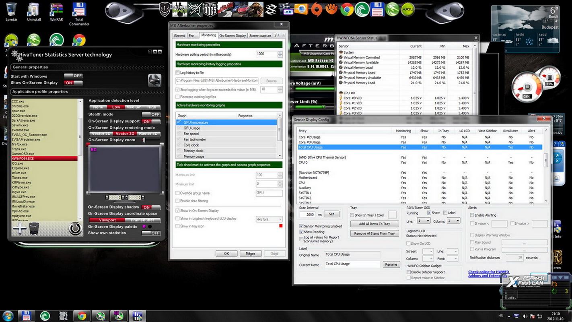This screenshot has height=322, width=572.
Task: Uncheck Sensor Monitoring Enabled
Action: coord(301,226)
